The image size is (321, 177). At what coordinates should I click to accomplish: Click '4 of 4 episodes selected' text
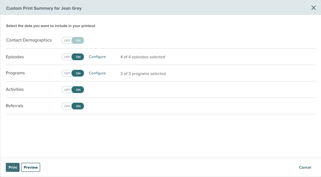(143, 57)
